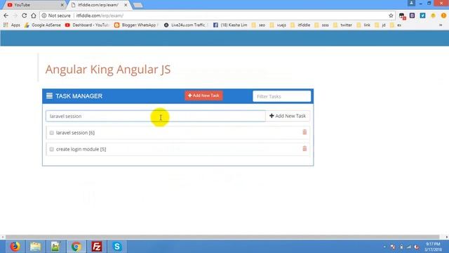Click the red Add New Task button

[203, 96]
